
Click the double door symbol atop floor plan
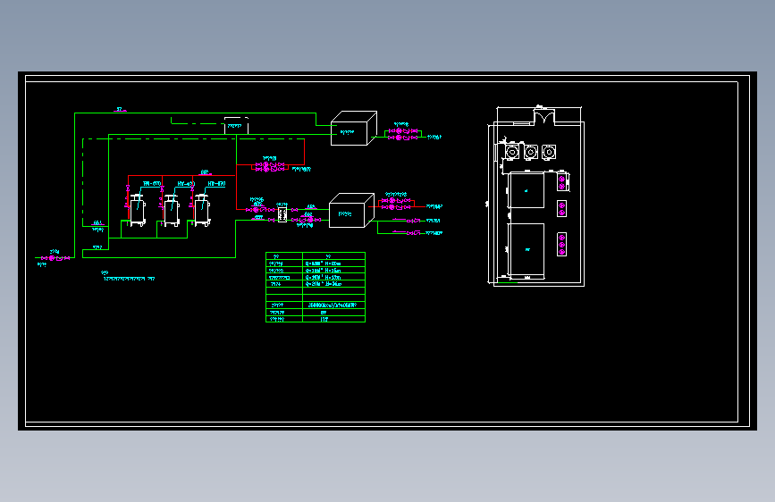click(544, 117)
